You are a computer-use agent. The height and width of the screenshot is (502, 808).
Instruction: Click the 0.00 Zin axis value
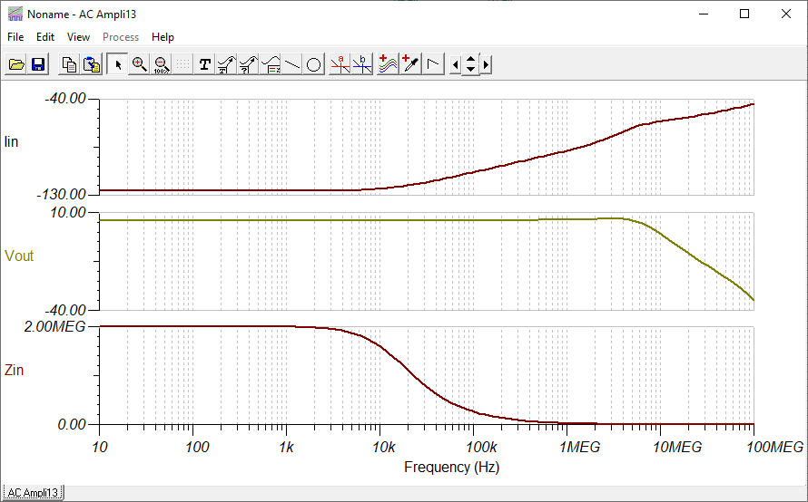click(x=72, y=424)
